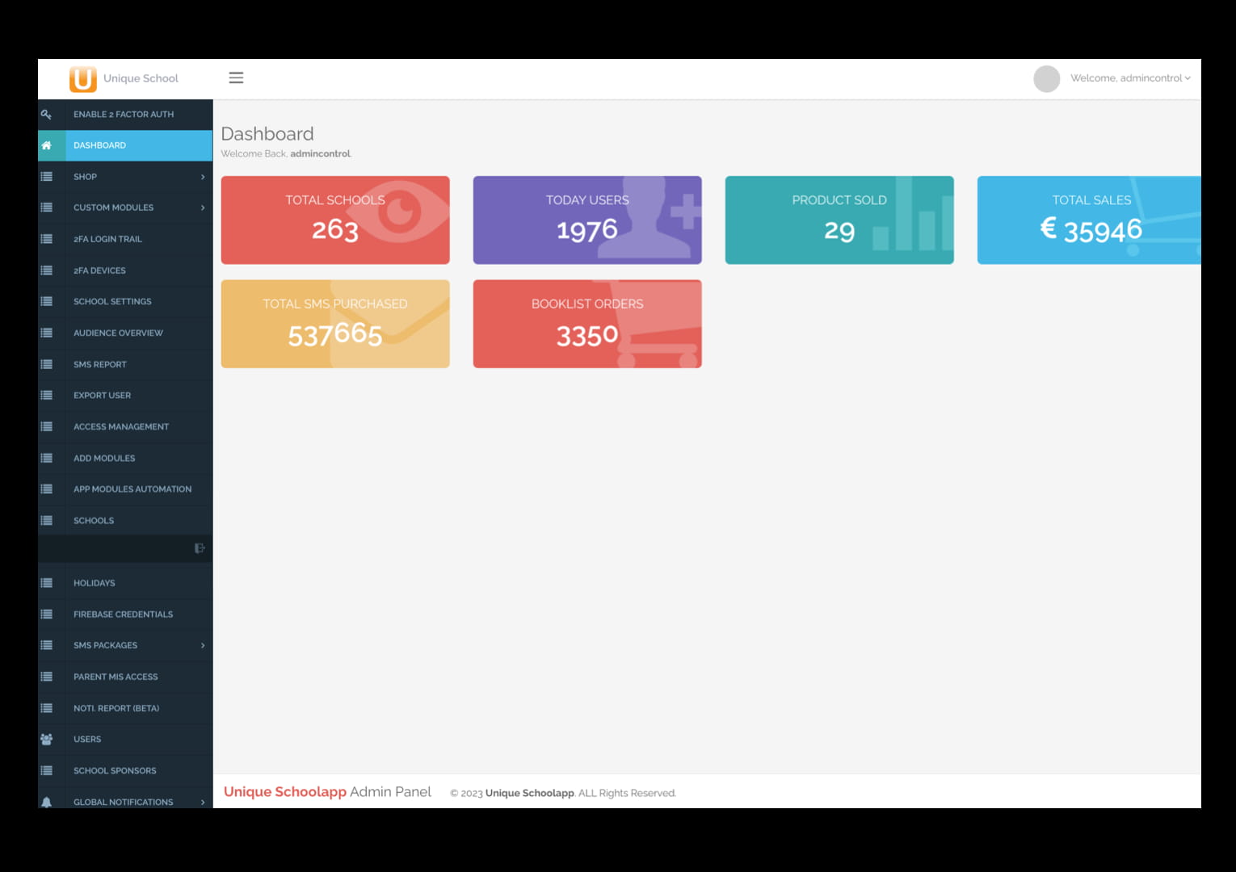Expand the SMS Packages submenu chevron

point(202,646)
